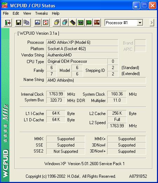Click the SSE Supported field
Image resolution: width=158 pixels, height=183 pixels.
66,145
